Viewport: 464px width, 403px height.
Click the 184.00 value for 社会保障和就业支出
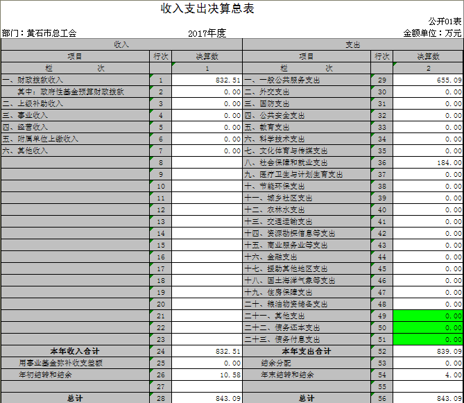click(428, 163)
